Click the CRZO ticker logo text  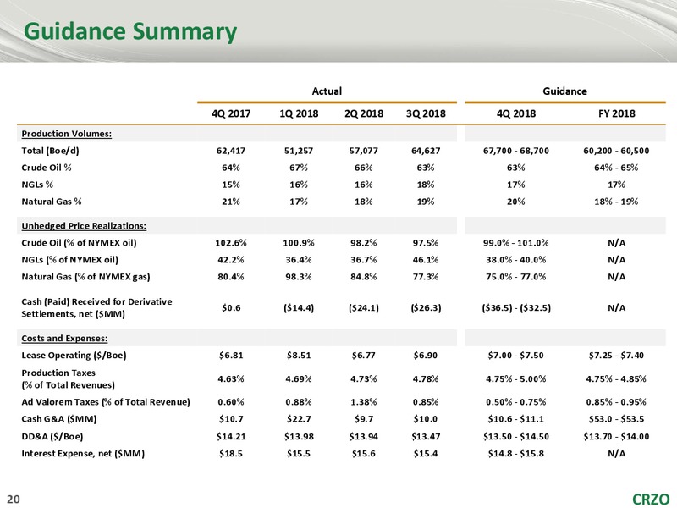coord(651,500)
